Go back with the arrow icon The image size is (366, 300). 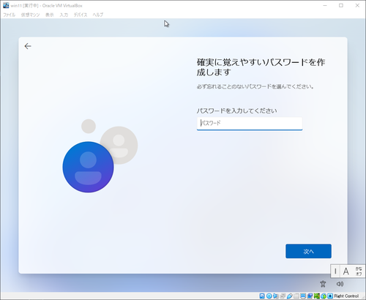(28, 46)
